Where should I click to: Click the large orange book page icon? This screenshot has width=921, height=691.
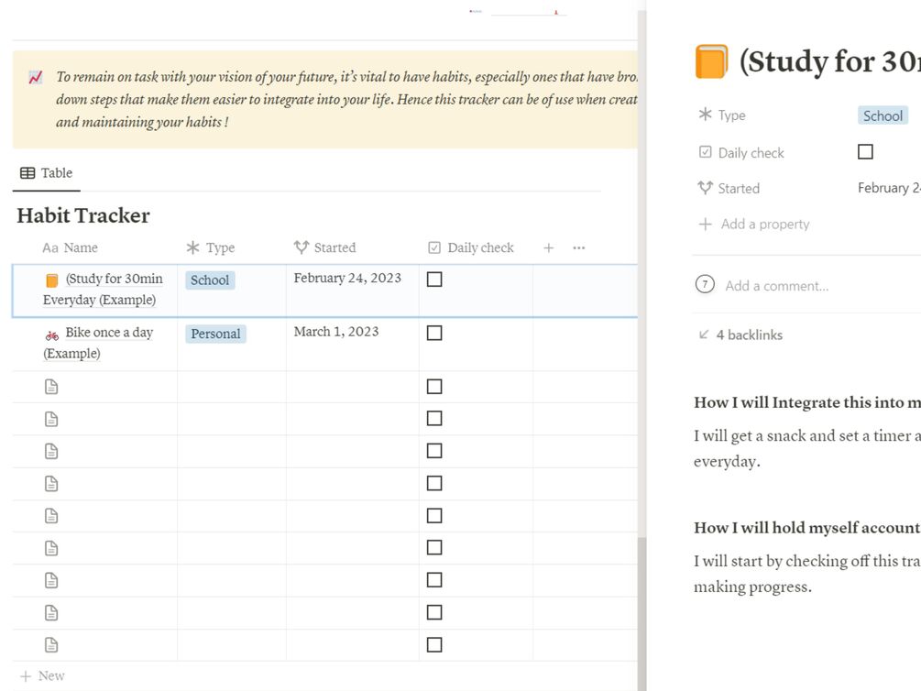[x=712, y=62]
